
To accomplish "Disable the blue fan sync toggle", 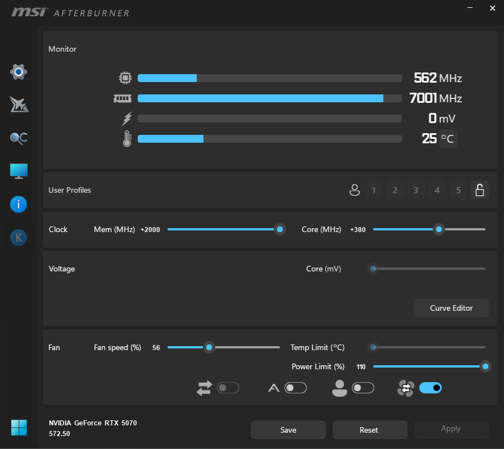I will tap(430, 388).
